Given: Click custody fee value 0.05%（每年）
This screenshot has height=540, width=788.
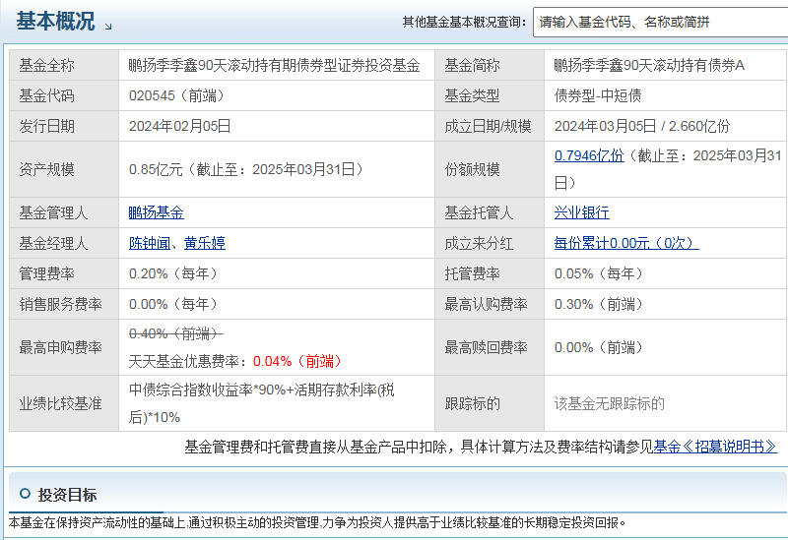Looking at the screenshot, I should (599, 273).
